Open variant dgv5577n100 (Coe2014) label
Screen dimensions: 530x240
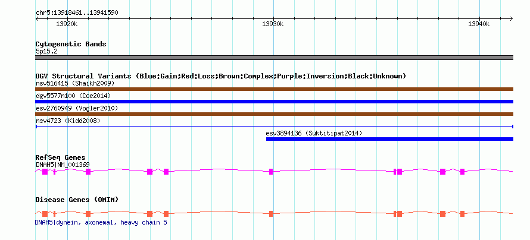tap(73, 96)
